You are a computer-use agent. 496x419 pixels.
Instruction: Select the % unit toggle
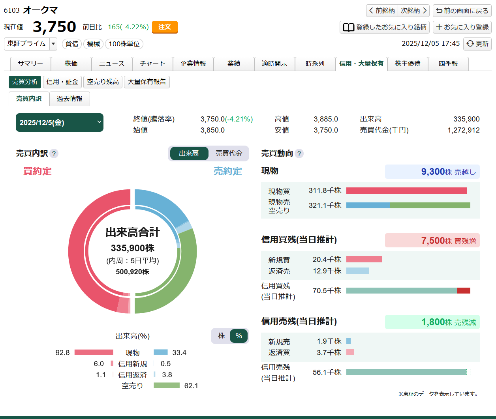[x=239, y=336]
